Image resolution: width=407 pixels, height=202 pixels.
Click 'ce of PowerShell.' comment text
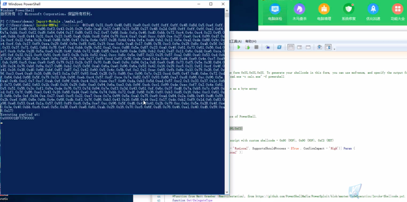(243, 117)
